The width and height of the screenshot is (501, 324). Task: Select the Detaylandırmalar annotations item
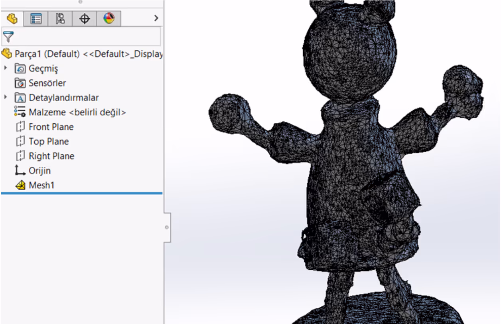[63, 98]
